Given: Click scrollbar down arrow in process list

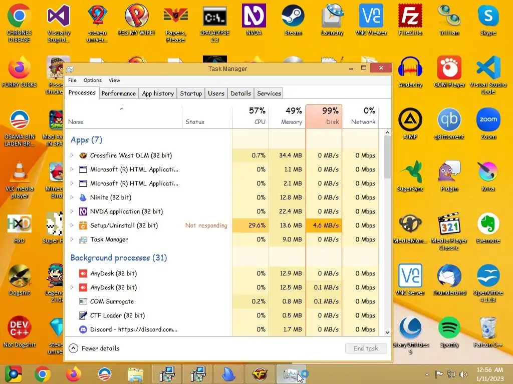Looking at the screenshot, I should coord(387,332).
